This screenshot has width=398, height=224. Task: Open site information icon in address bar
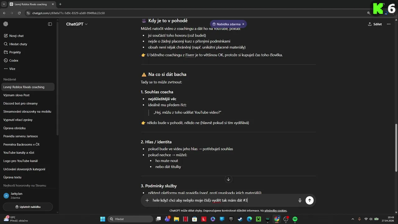coord(28,13)
